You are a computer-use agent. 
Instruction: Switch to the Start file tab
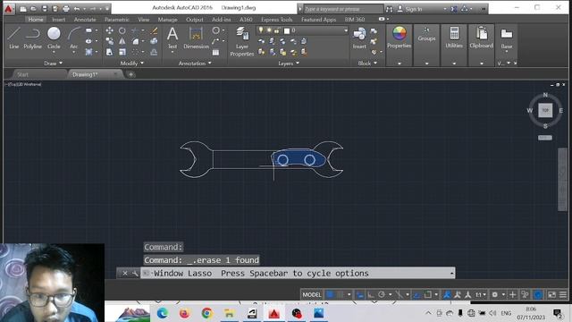tap(22, 74)
